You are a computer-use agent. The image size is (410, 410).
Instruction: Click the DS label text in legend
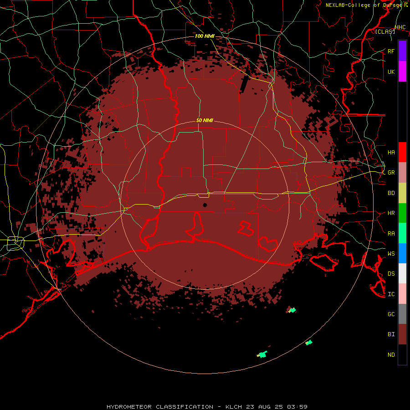tap(391, 274)
